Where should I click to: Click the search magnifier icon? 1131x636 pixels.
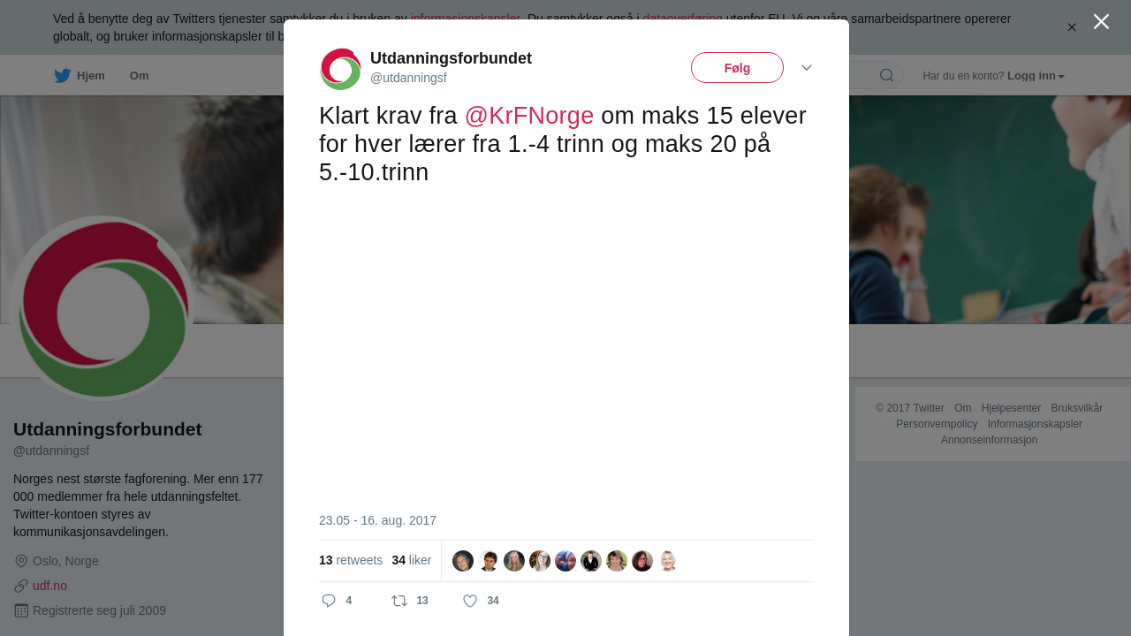point(886,75)
